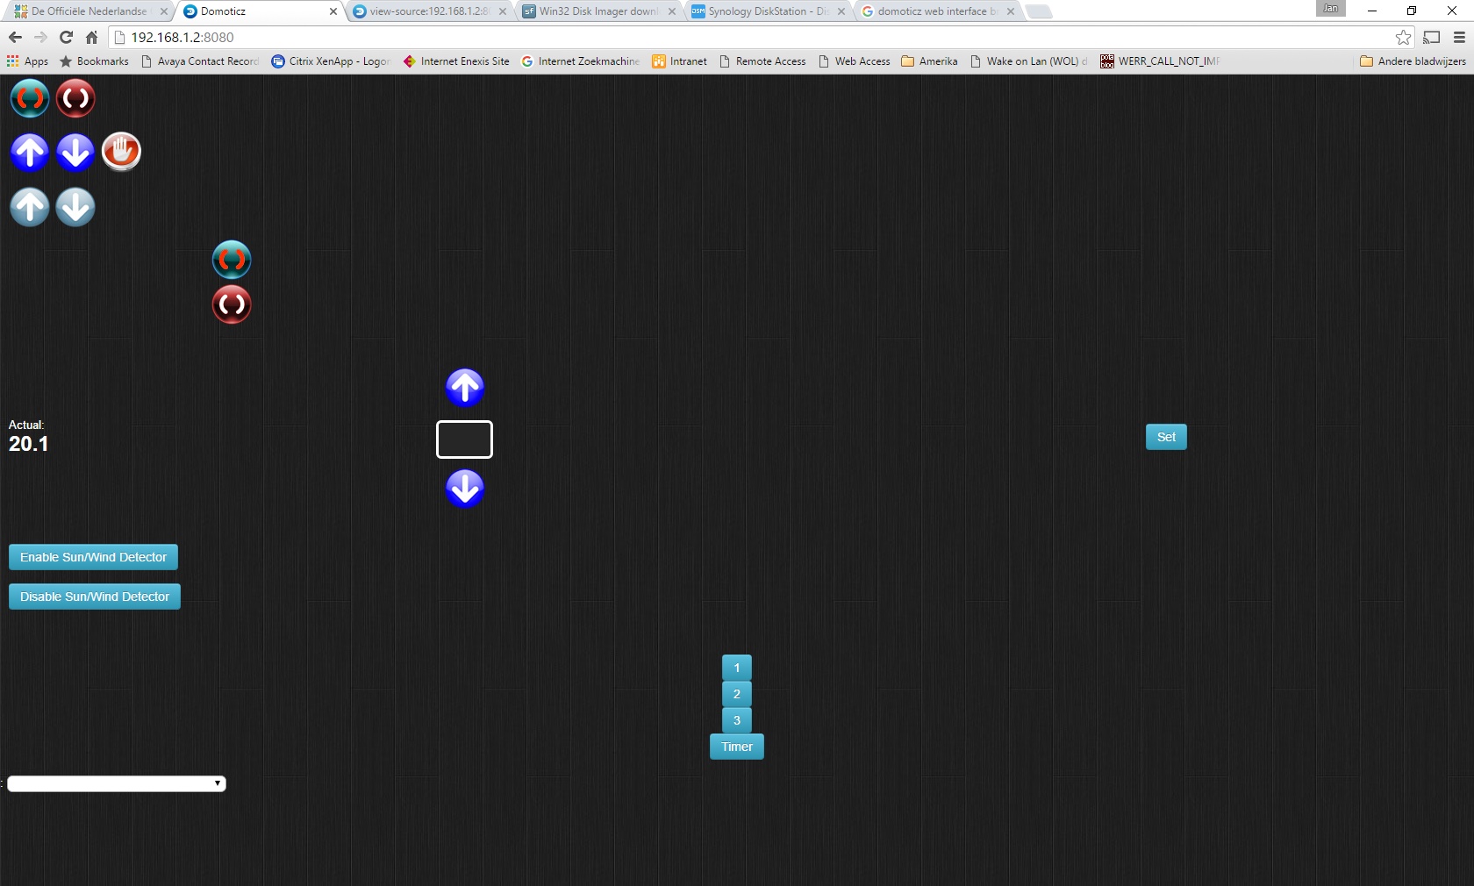1474x886 pixels.
Task: Lower setpoint with down arrow below the input box
Action: pyautogui.click(x=465, y=489)
